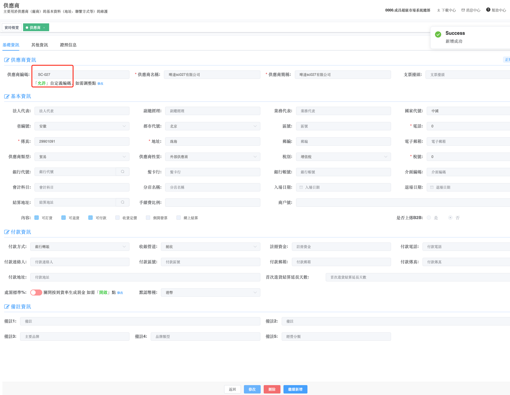This screenshot has width=510, height=395.
Task: Click the green success checkmark icon
Action: tap(438, 34)
